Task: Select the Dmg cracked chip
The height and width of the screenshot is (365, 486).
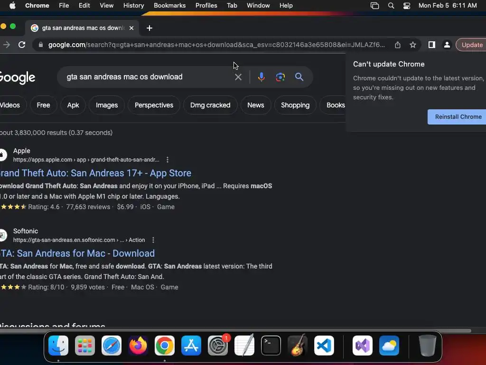Action: [x=210, y=105]
